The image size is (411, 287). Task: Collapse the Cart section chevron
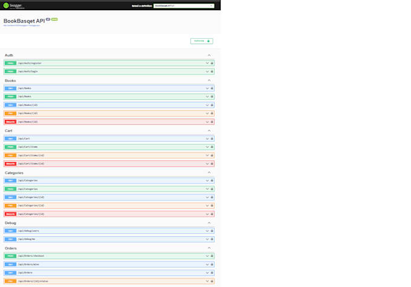(x=209, y=131)
